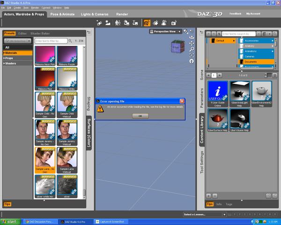281x225 pixels.
Task: Click the frame selection viewport icon
Action: [192, 55]
